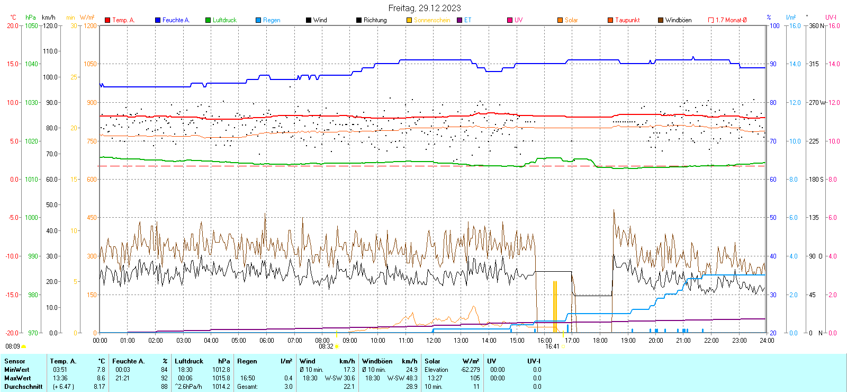Click the light blue Regen legend square

[258, 20]
